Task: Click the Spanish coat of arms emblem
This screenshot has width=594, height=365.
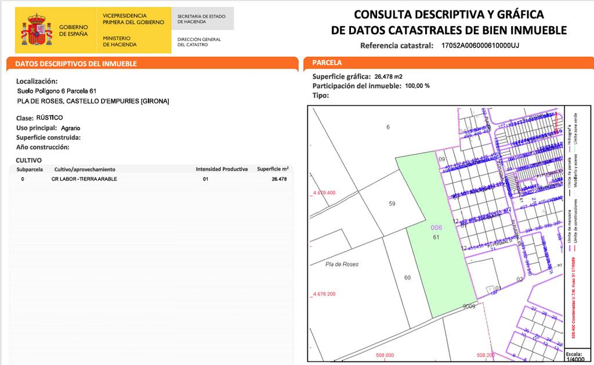Action: click(x=37, y=31)
